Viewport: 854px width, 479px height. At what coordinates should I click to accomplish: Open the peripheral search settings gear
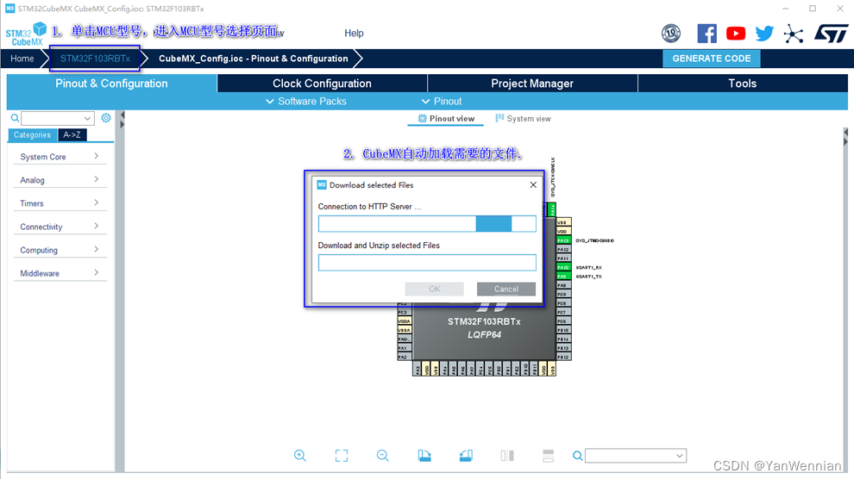[x=105, y=117]
